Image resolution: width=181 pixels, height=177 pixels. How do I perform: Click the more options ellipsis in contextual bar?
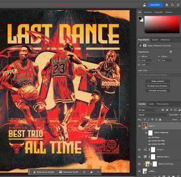98,172
